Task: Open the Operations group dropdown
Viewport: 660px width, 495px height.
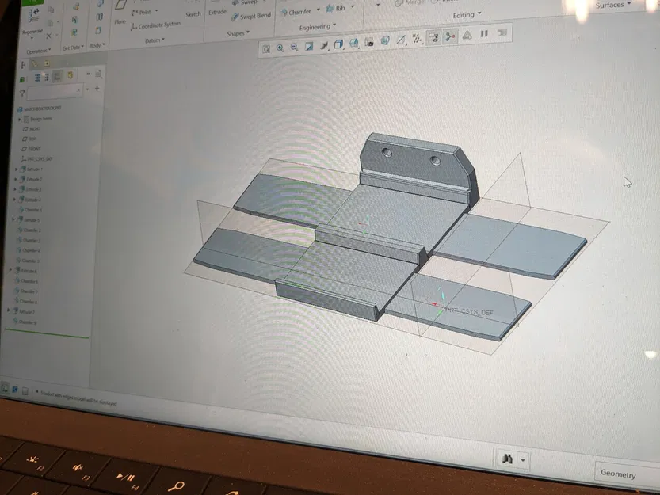Action: click(x=38, y=51)
